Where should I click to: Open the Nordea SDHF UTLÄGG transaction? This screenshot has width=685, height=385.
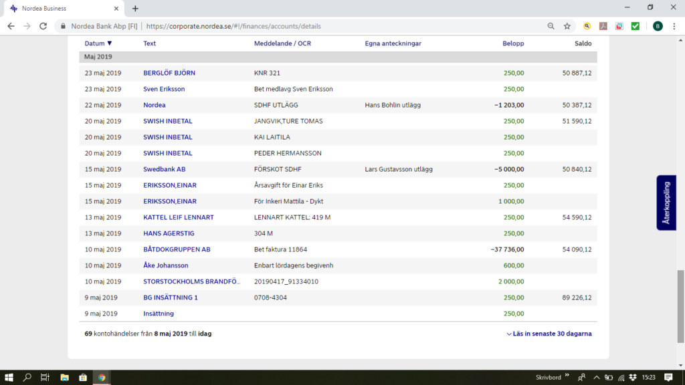155,105
